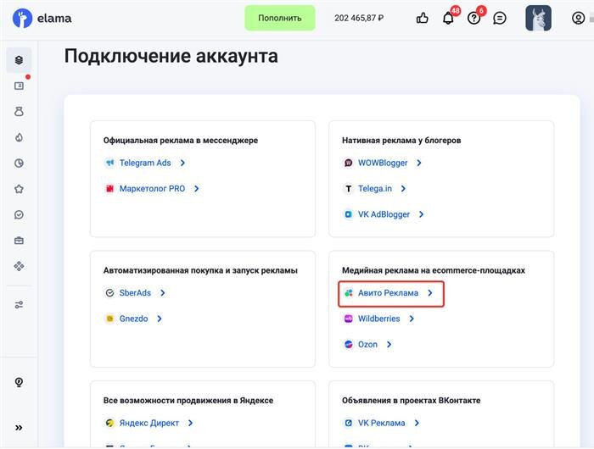Open the briefcase sidebar icon
594x449 pixels.
(x=19, y=241)
